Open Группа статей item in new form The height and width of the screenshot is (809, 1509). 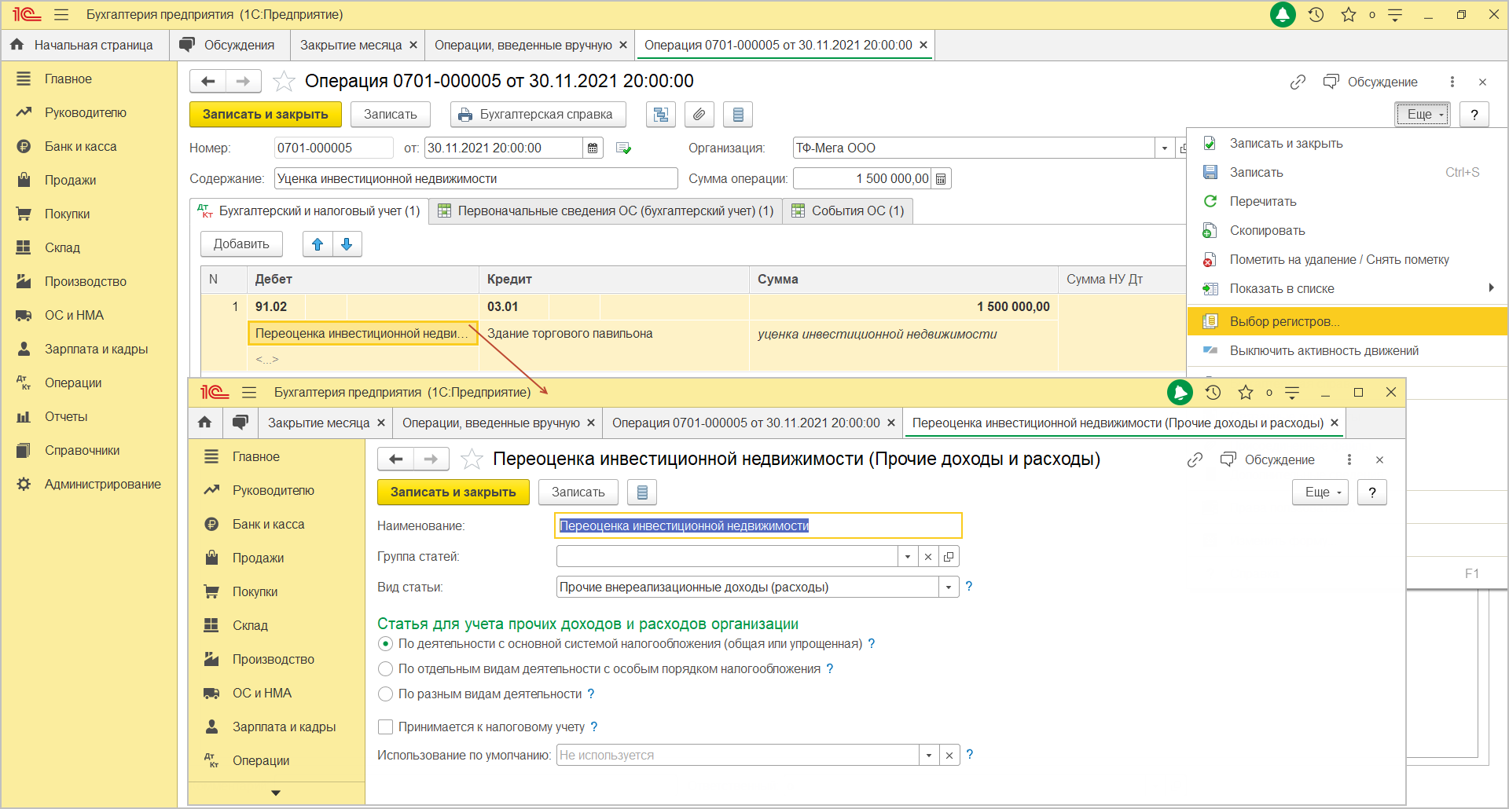pos(949,557)
